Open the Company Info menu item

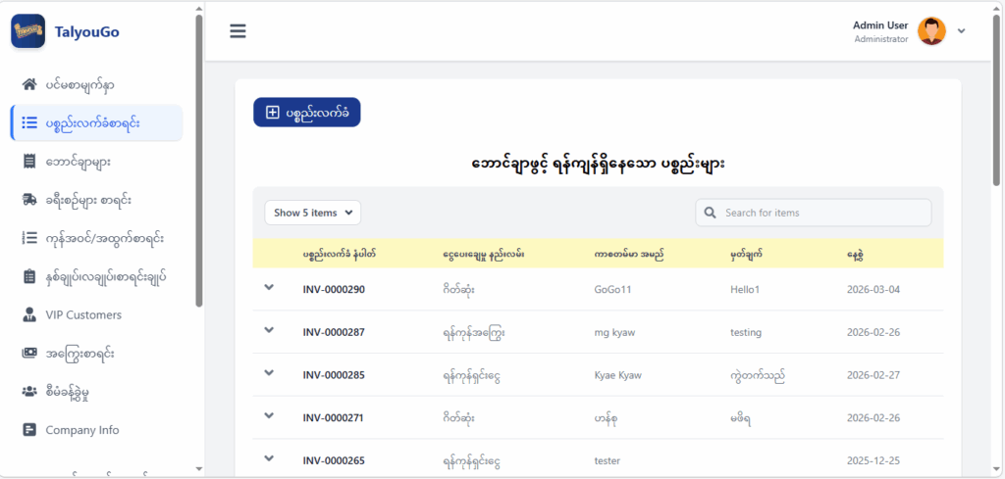[x=82, y=430]
